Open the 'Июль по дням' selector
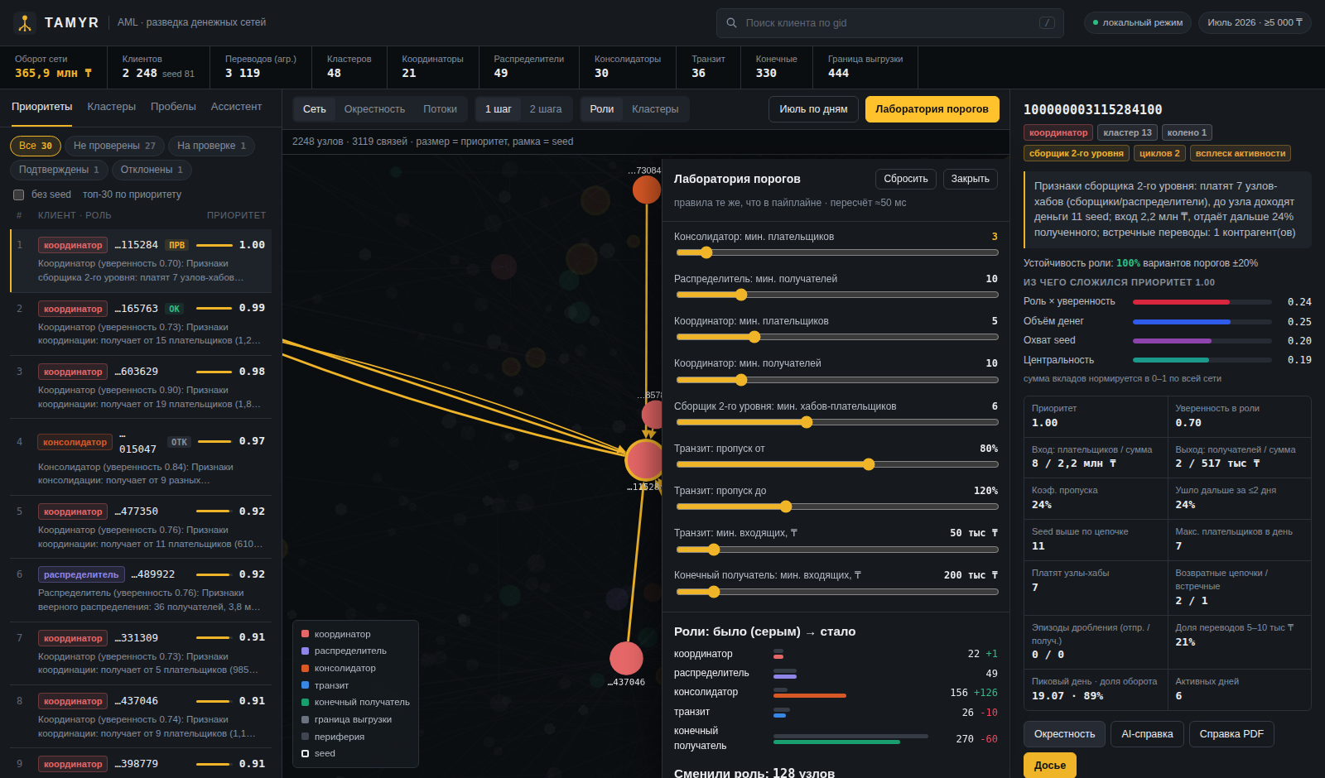This screenshot has height=778, width=1325. pos(813,109)
